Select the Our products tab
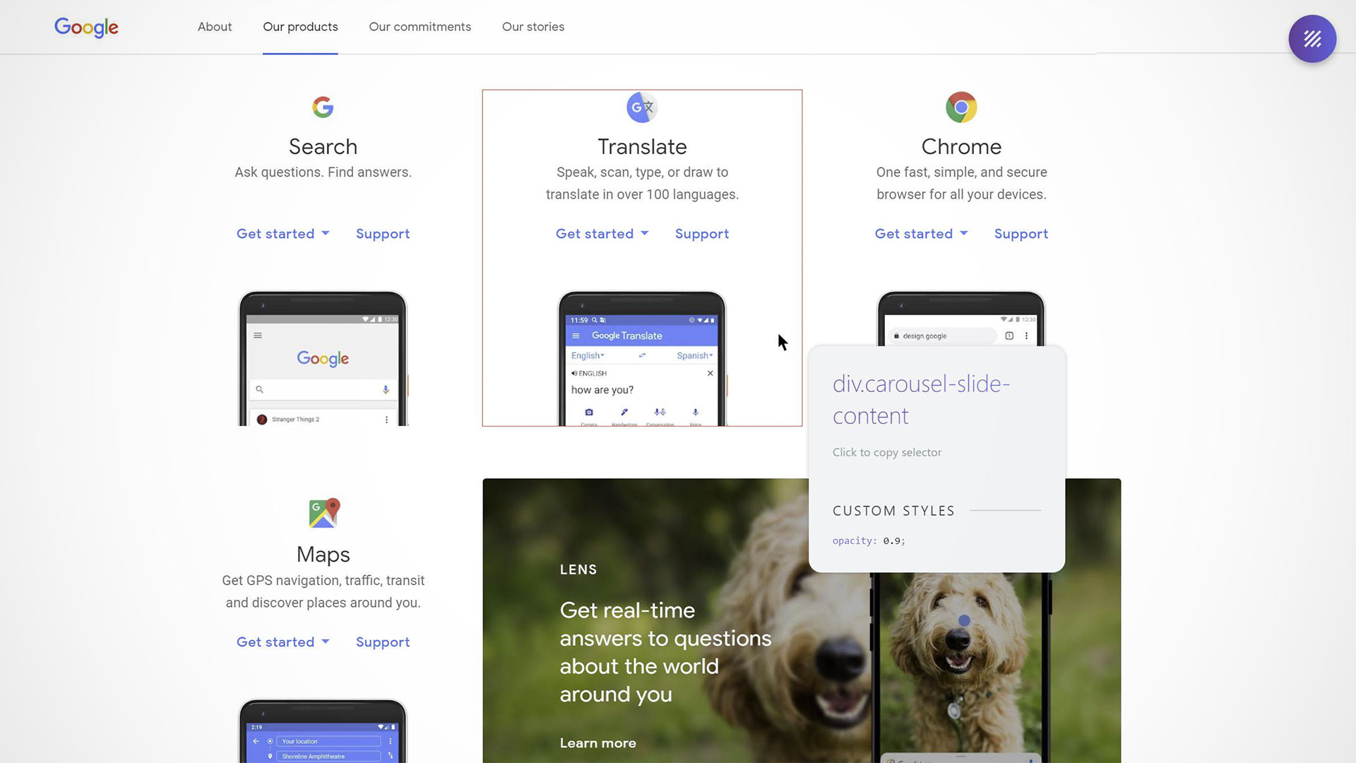This screenshot has height=763, width=1356. [300, 26]
